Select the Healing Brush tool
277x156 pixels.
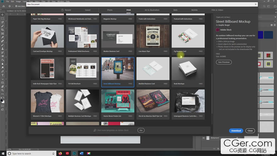(3, 41)
